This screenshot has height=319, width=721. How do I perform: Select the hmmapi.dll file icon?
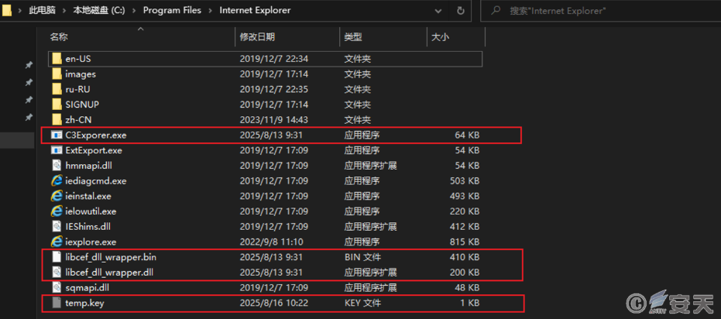pos(57,166)
